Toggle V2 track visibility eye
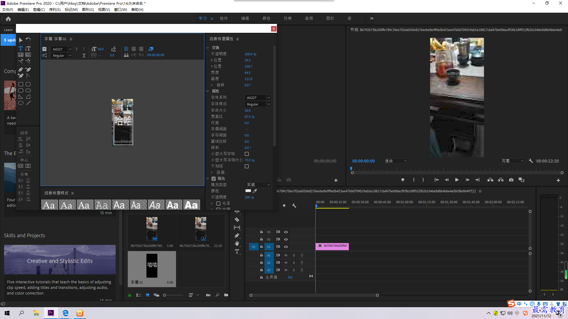Screen dimensions: 568x319 point(286,240)
